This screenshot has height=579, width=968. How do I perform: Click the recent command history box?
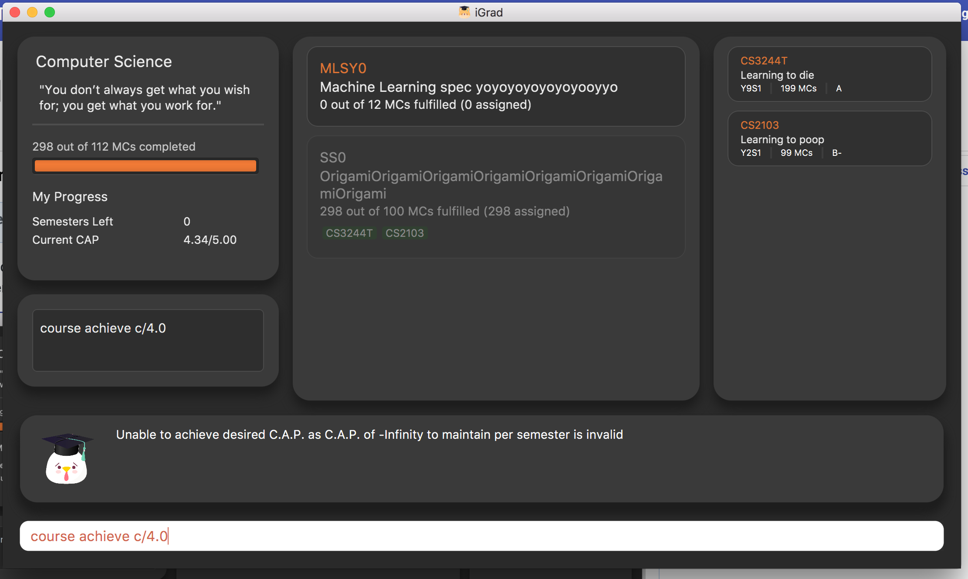[148, 340]
